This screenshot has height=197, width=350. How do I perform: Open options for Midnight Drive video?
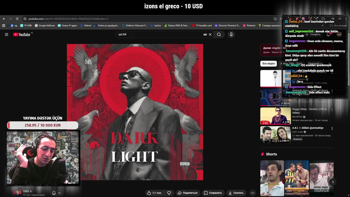332,91
